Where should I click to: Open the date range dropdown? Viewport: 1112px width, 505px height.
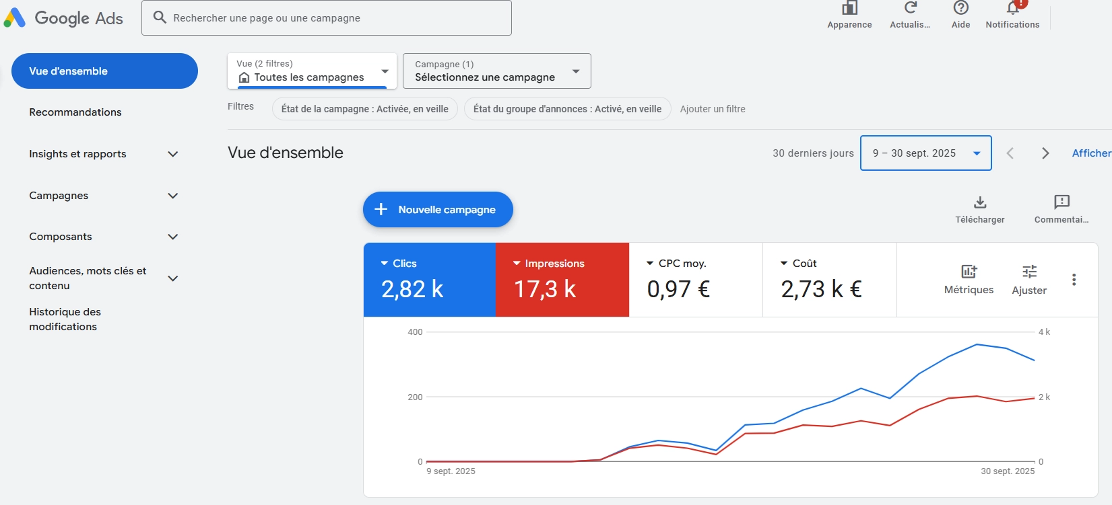925,153
